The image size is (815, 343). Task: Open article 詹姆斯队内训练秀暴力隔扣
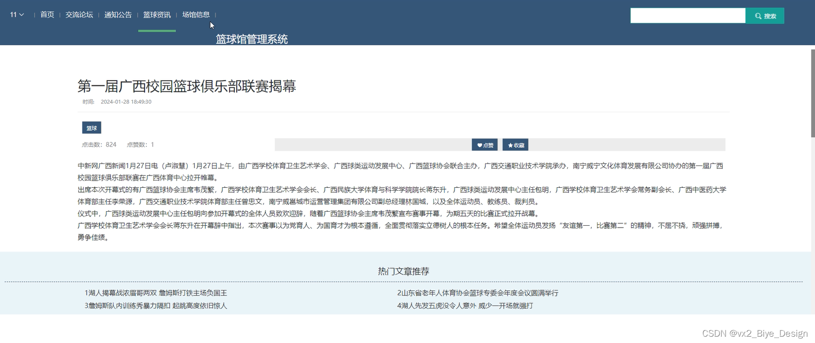156,306
